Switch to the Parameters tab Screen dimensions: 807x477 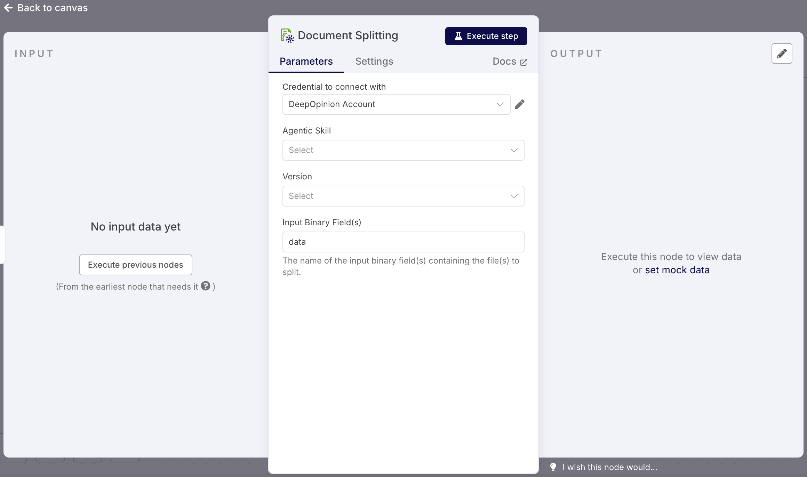[306, 62]
